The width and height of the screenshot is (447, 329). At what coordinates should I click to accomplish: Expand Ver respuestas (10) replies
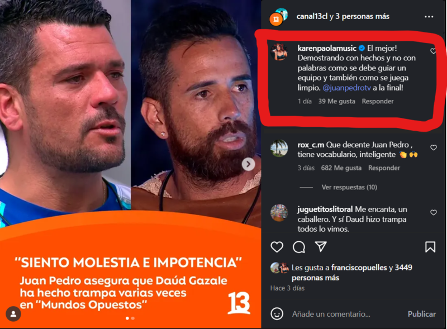point(349,187)
